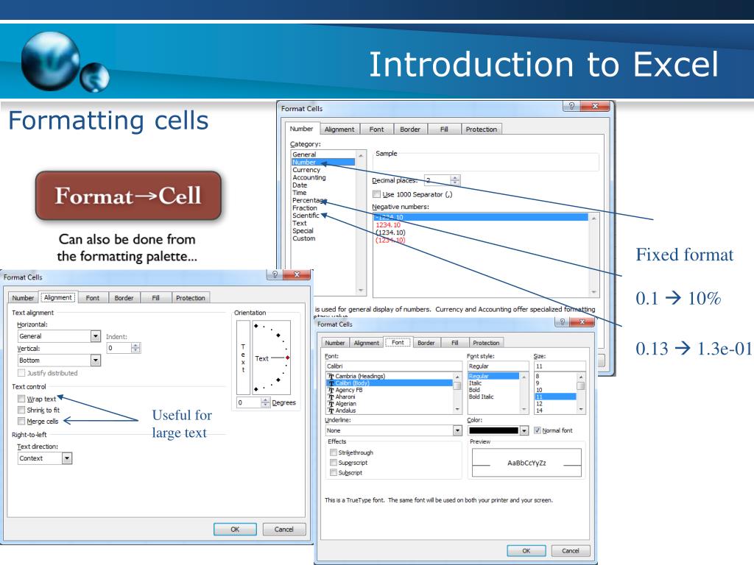This screenshot has width=754, height=565.
Task: Tick the Use 1000 Separator checkbox
Action: click(x=376, y=194)
